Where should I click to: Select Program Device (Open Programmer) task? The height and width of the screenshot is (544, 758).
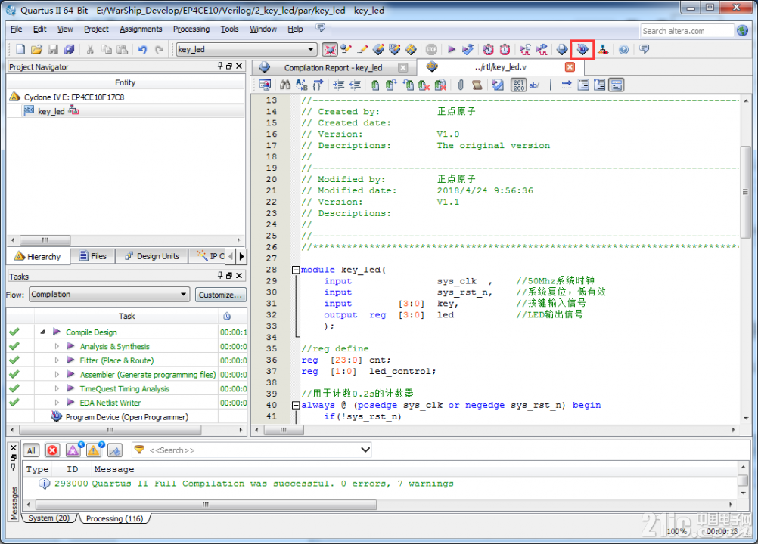tap(126, 416)
